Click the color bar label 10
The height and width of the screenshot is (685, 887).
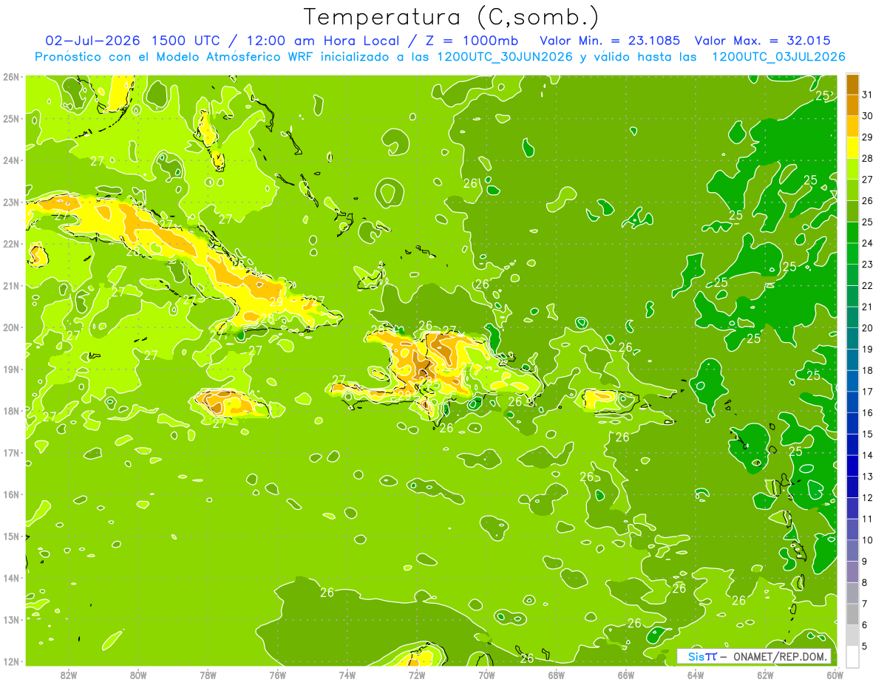867,540
